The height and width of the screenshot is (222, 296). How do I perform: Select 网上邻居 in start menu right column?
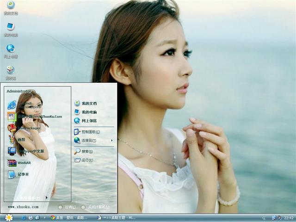[86, 120]
